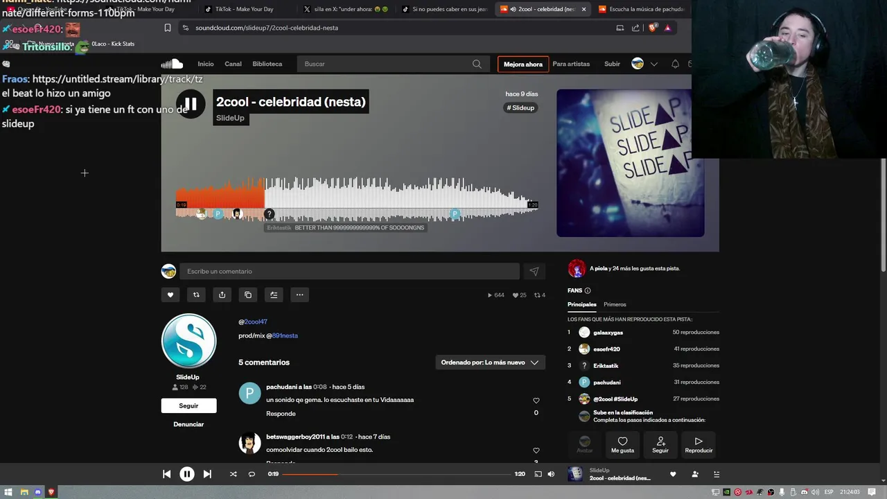Open cast to device icon in player

tap(538, 474)
